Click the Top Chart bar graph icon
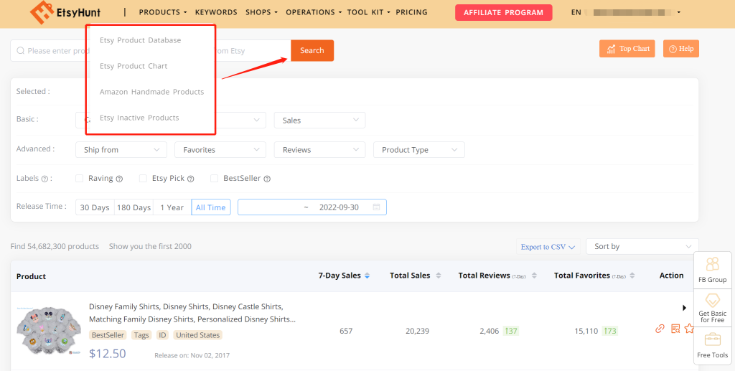735x371 pixels. click(x=611, y=50)
